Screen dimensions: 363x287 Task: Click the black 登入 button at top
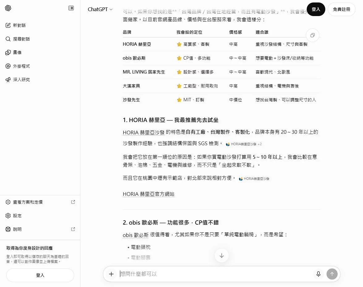pos(316,9)
